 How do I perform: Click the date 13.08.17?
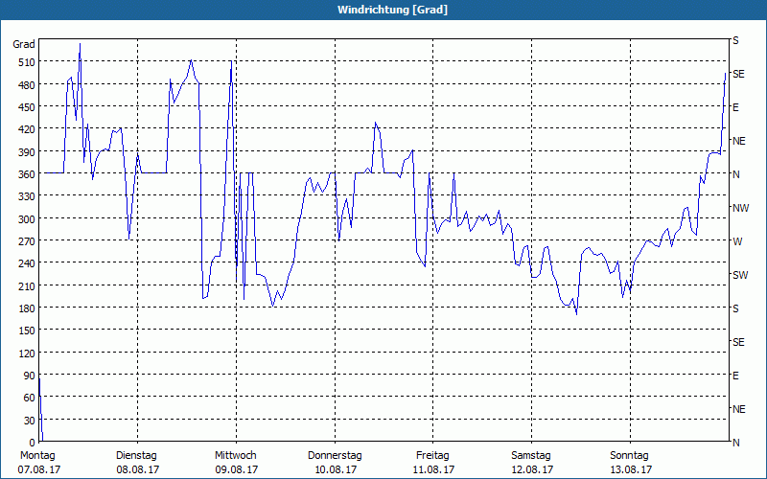point(631,469)
